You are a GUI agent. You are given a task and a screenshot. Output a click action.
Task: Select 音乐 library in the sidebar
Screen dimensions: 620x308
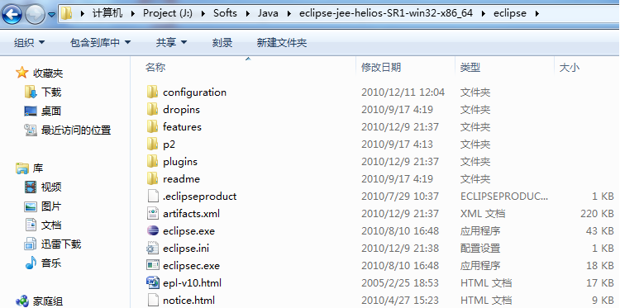click(x=51, y=263)
